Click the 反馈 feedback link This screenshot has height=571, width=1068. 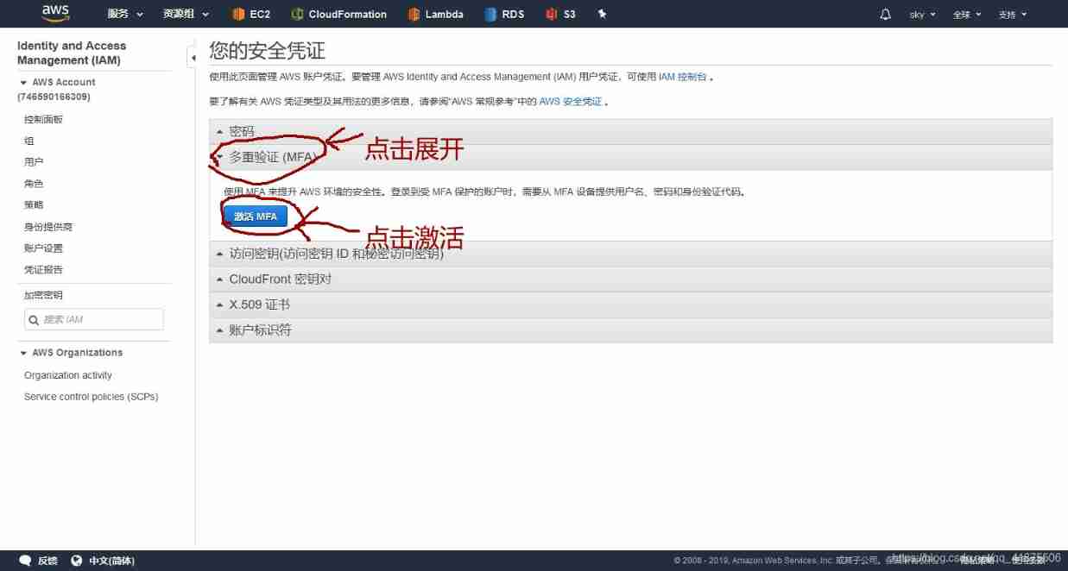(x=47, y=561)
